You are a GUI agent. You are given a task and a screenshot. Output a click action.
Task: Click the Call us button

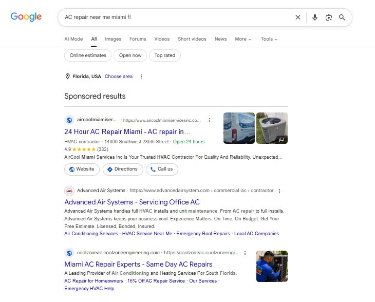click(162, 169)
